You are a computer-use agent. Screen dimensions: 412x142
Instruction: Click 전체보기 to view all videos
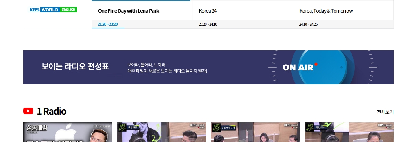coord(385,112)
